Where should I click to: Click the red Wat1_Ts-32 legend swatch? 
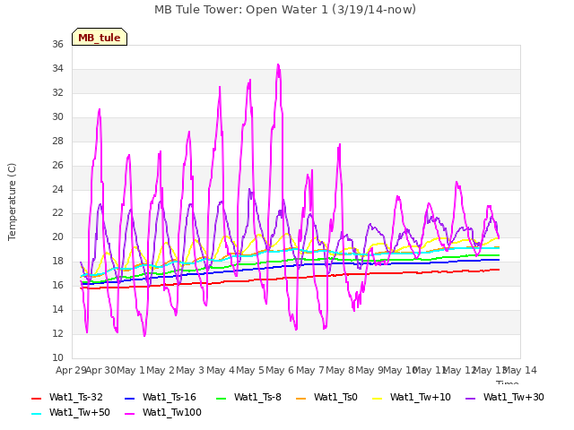[x=36, y=398]
